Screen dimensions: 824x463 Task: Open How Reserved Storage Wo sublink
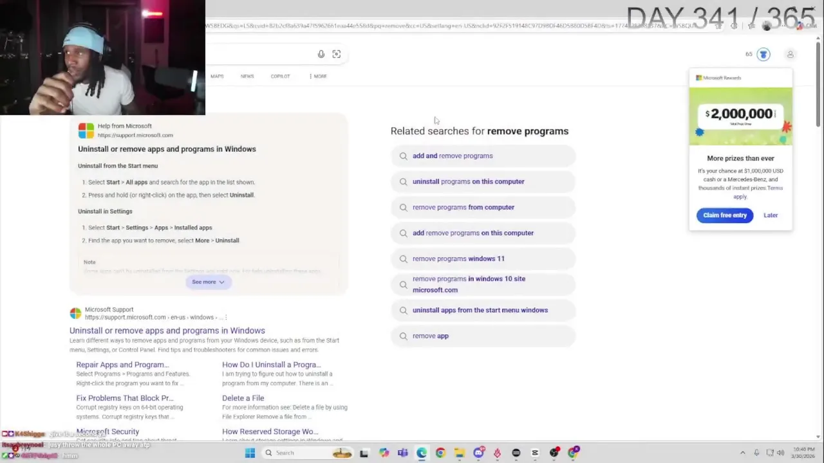coord(270,431)
